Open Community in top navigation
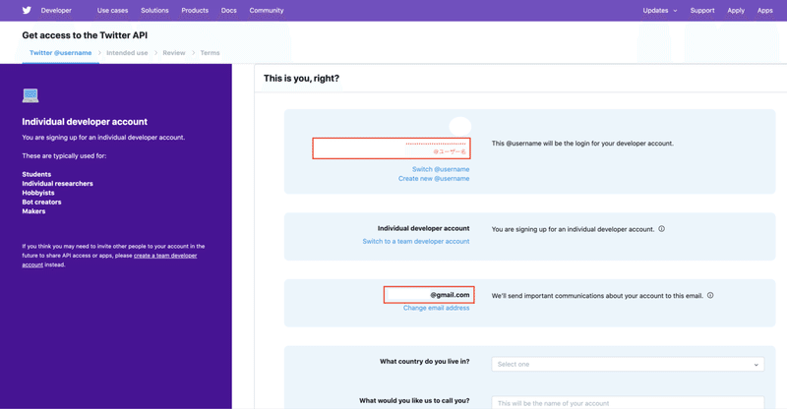This screenshot has height=409, width=787. point(267,11)
